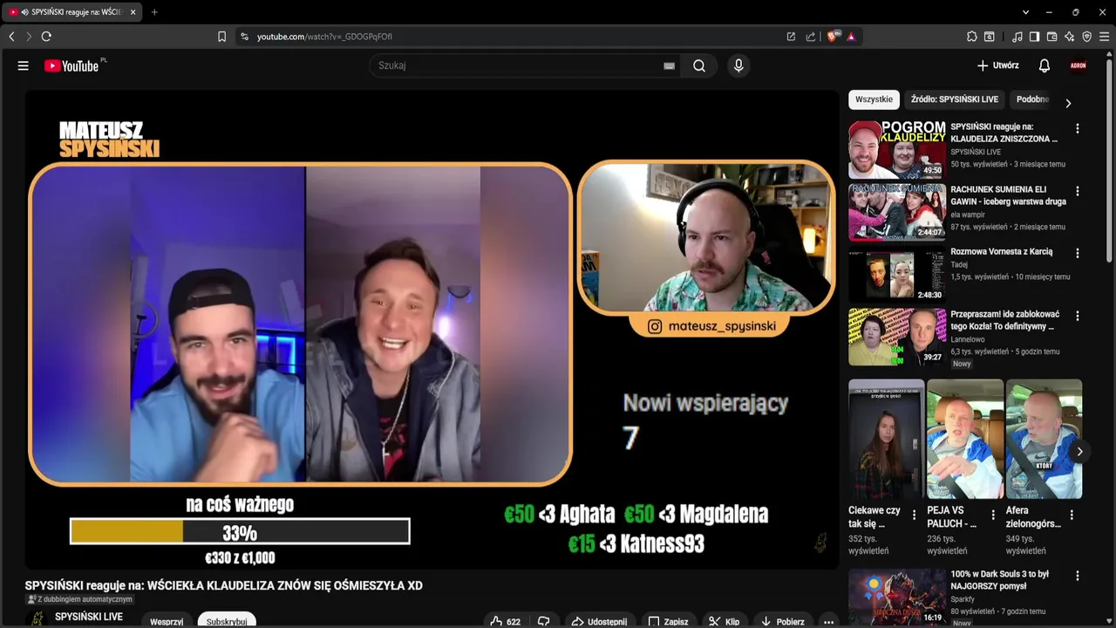
Task: Select the Wszystkie filter chip
Action: pyautogui.click(x=874, y=99)
